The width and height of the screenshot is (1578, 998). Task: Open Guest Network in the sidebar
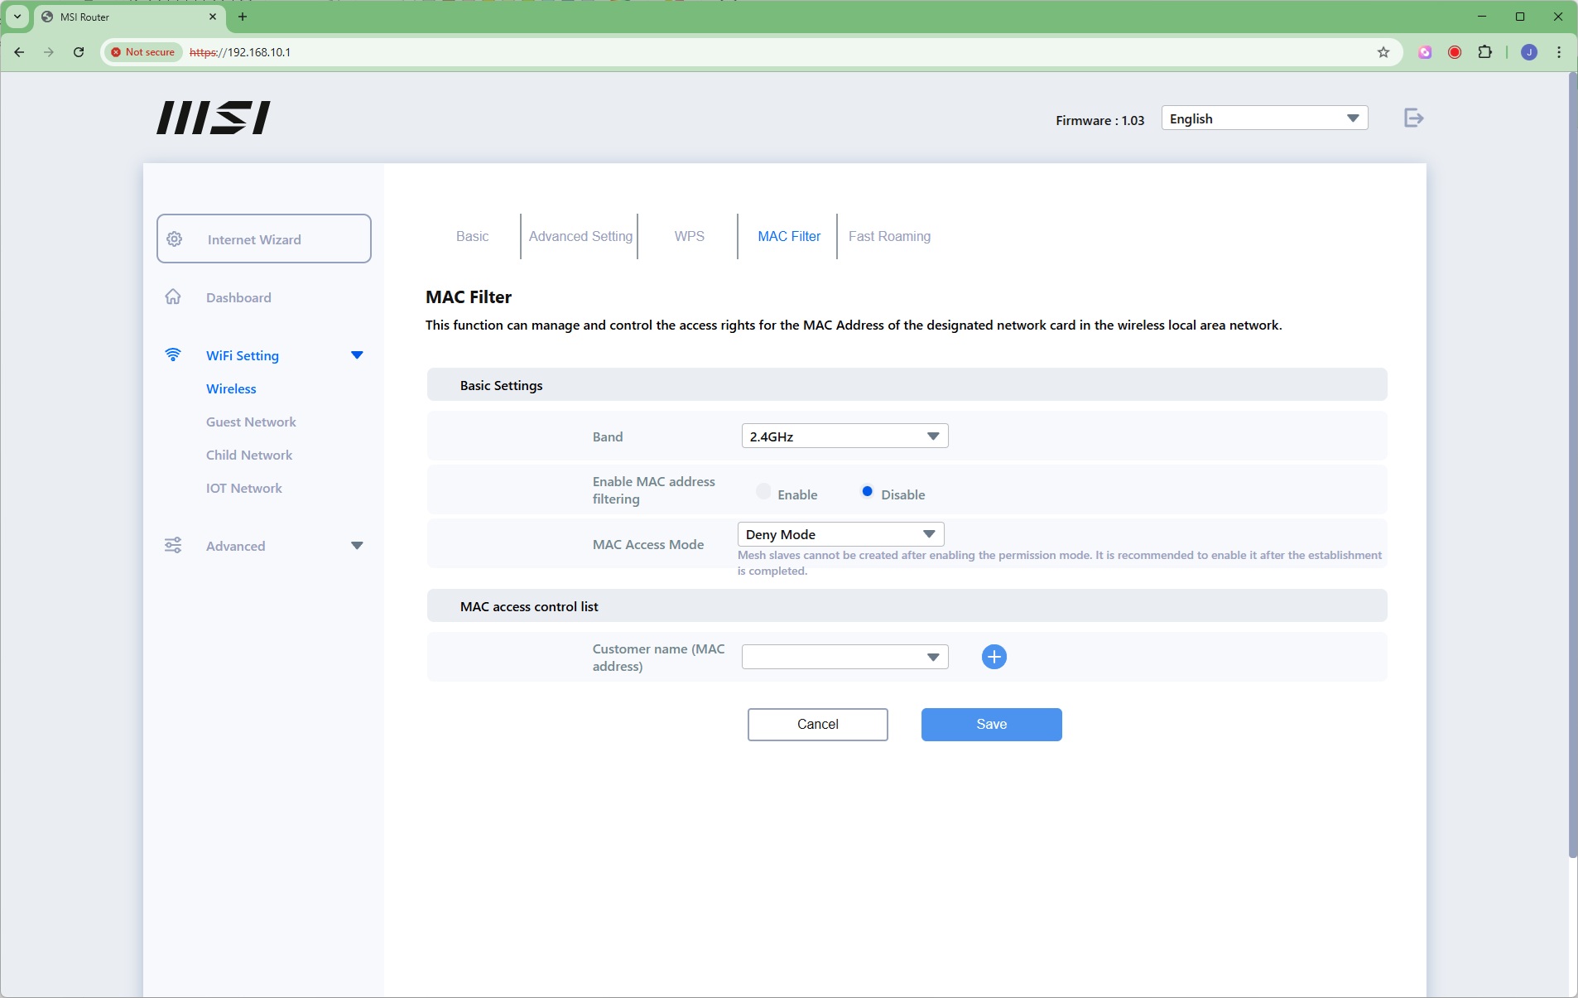click(x=251, y=422)
